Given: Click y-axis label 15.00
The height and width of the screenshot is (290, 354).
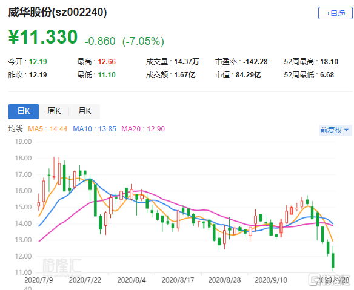Looking at the screenshot, I should click(x=23, y=207).
